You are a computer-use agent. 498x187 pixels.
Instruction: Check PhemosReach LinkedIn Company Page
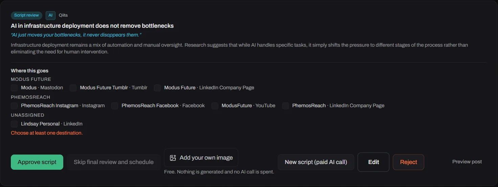(x=286, y=106)
